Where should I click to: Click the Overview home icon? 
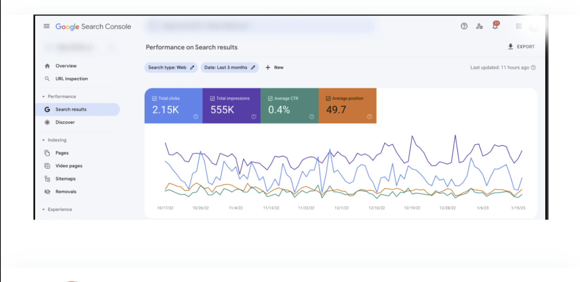(47, 66)
